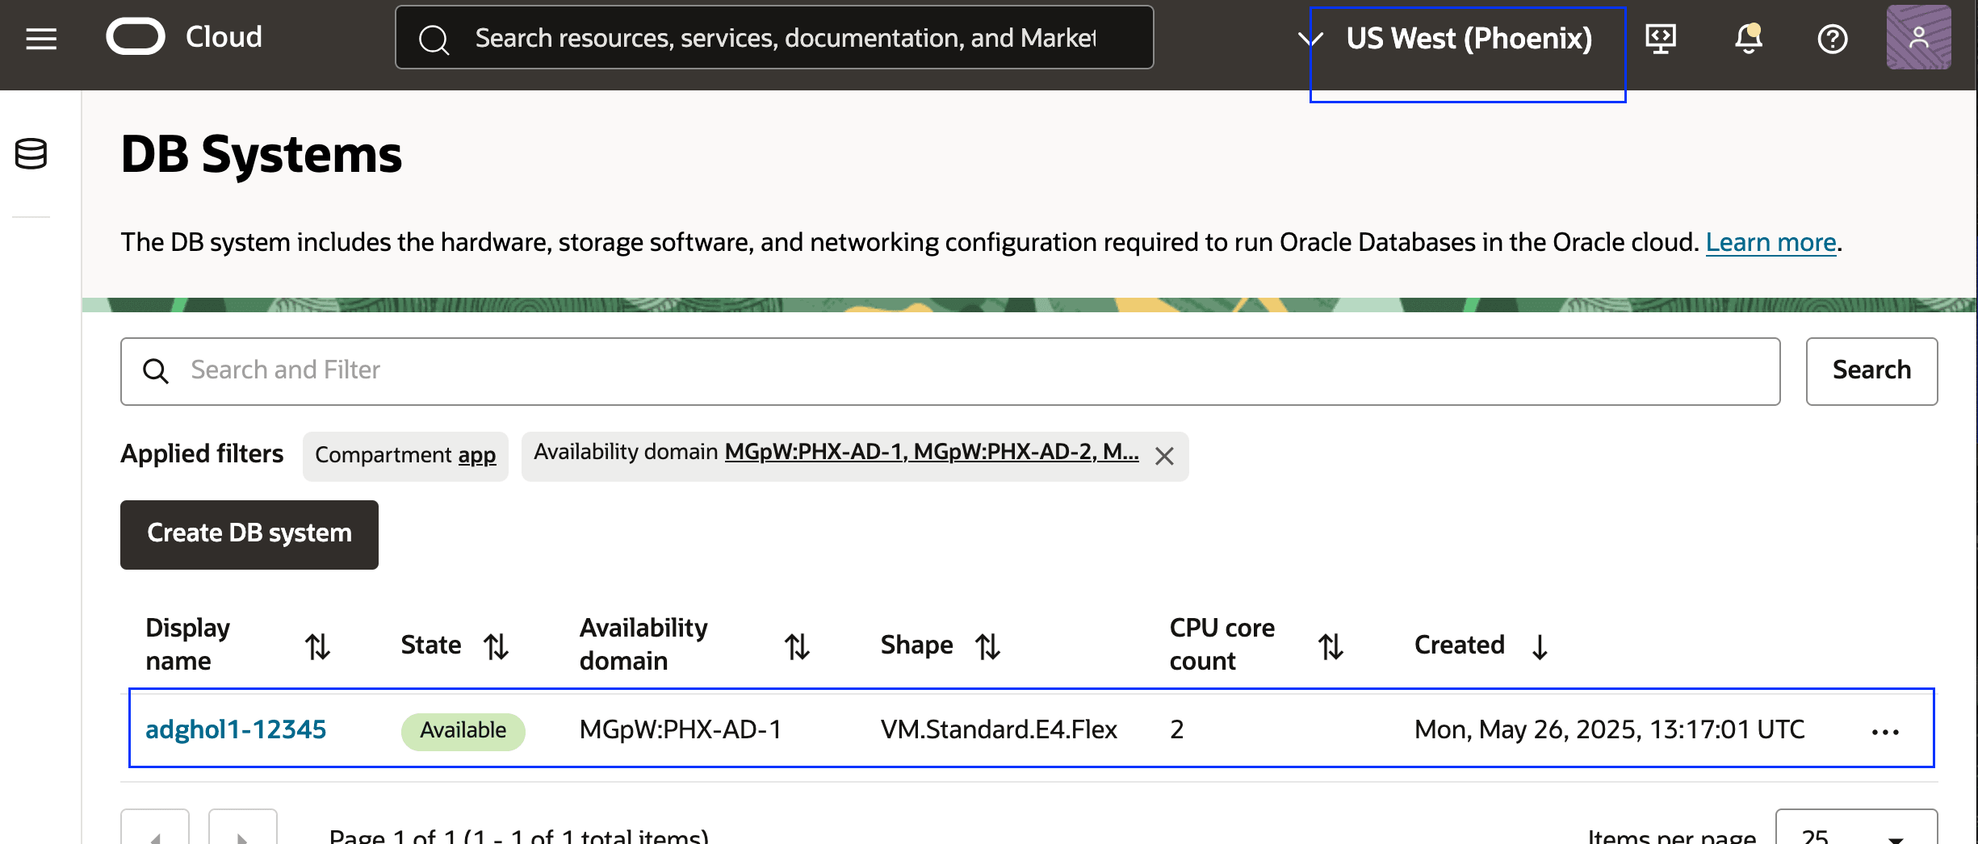Sort table by Shape
The image size is (1978, 844).
(x=987, y=646)
